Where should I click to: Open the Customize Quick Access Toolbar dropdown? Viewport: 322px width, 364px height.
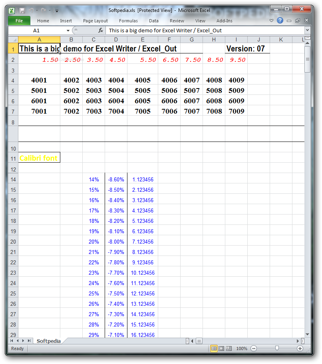click(57, 11)
